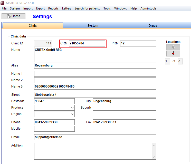Click the MedITEX IVF app icon
Screen dimensions: 191x164
coord(2,3)
